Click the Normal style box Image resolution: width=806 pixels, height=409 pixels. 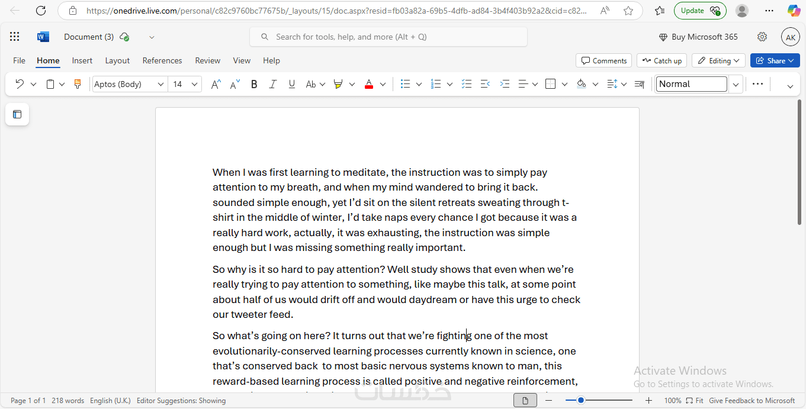[692, 84]
